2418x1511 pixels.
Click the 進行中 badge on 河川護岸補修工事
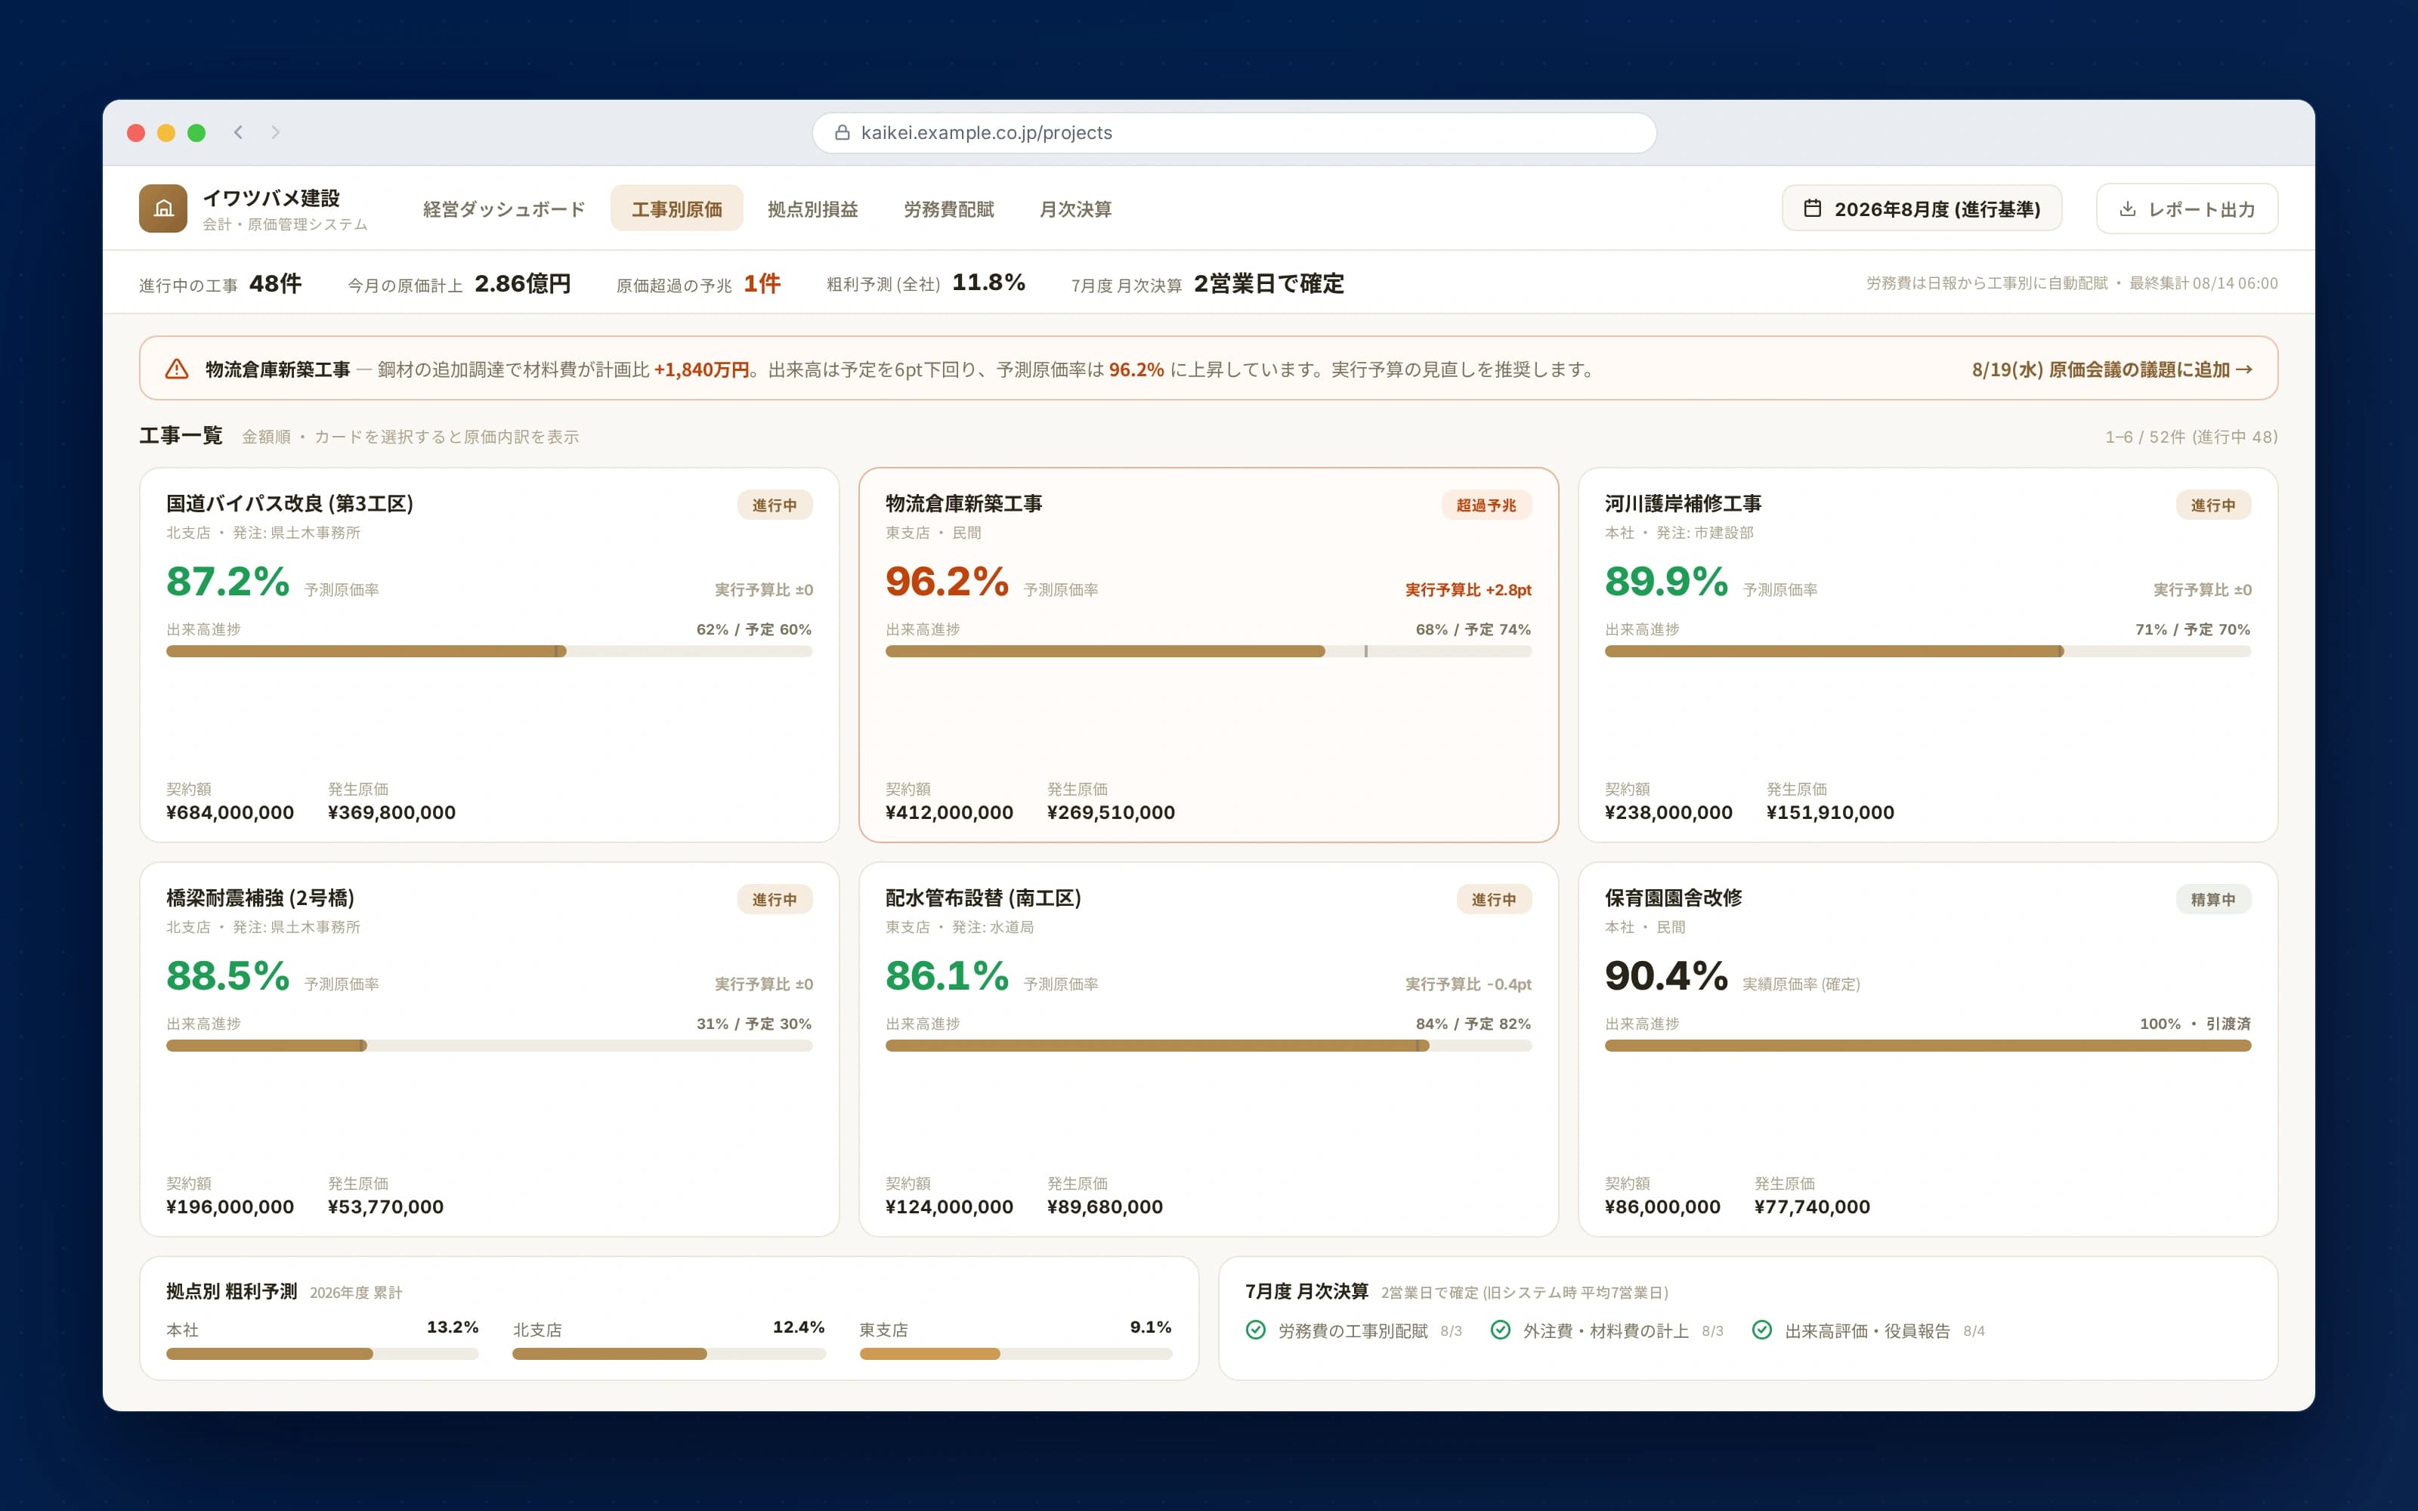pos(2213,505)
